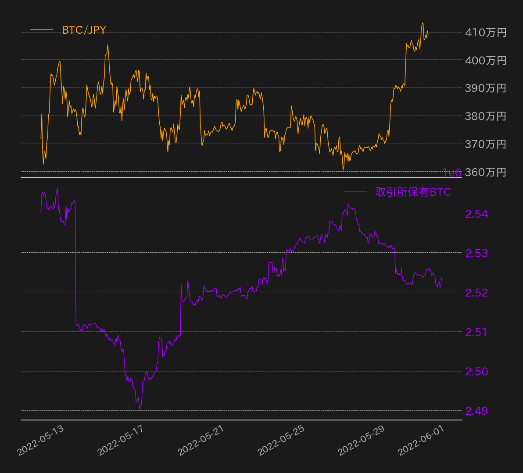Click the BTC/JPY legend label
Viewport: 523px width, 473px height.
(x=84, y=30)
